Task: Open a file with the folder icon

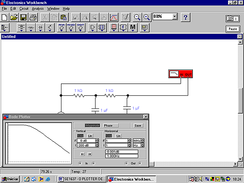Action: click(x=14, y=17)
